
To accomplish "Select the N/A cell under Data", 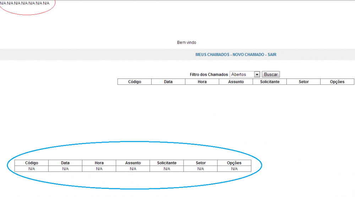I will click(x=65, y=169).
